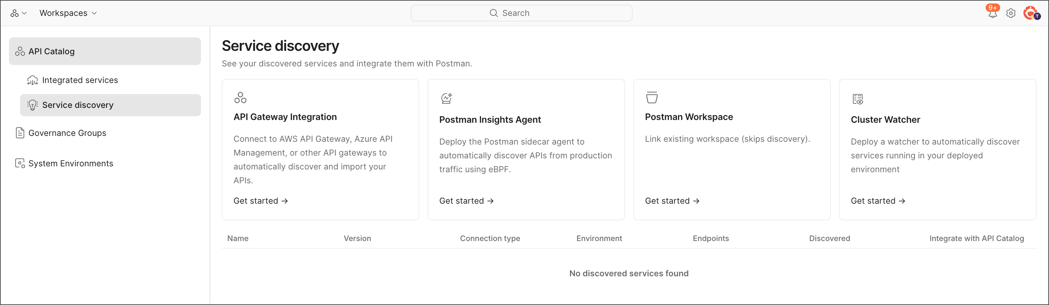Get started with Postman Insights Agent
The height and width of the screenshot is (305, 1049).
(x=466, y=201)
